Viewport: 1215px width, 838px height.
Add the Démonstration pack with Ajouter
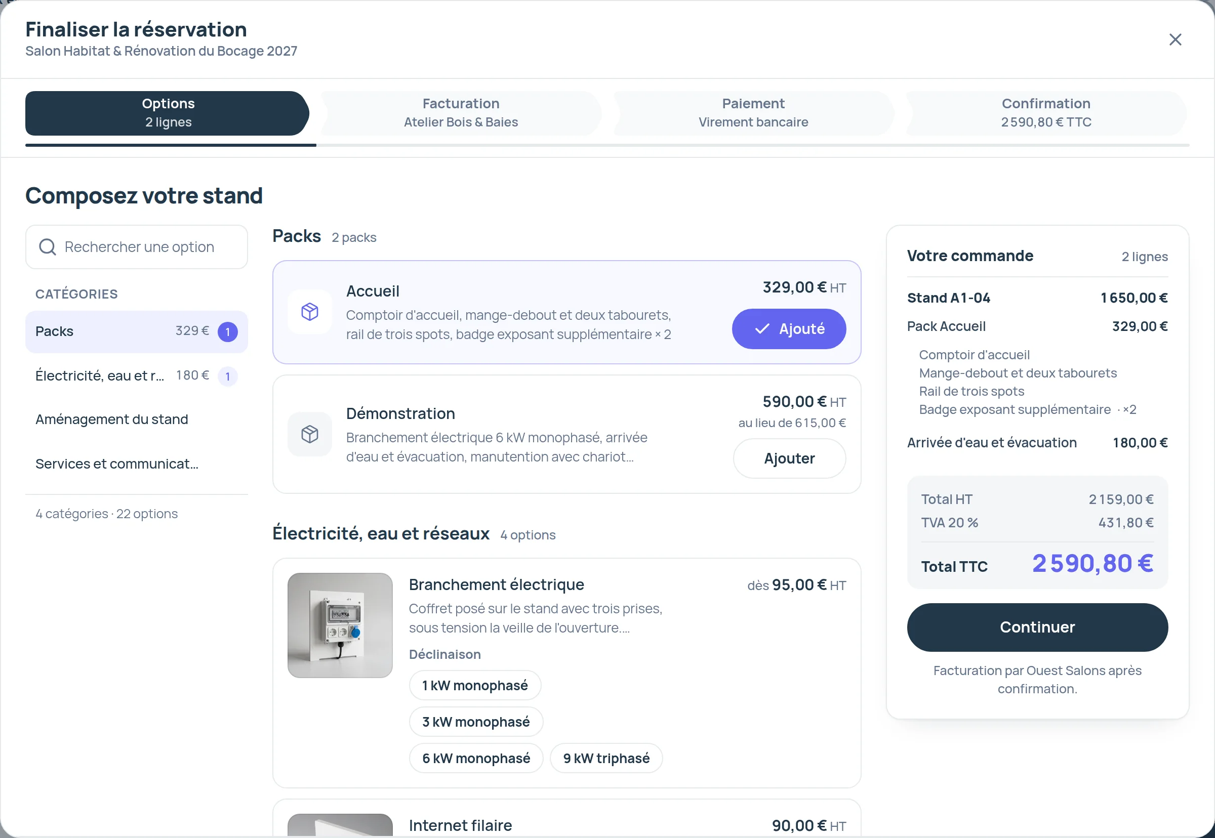pos(789,458)
